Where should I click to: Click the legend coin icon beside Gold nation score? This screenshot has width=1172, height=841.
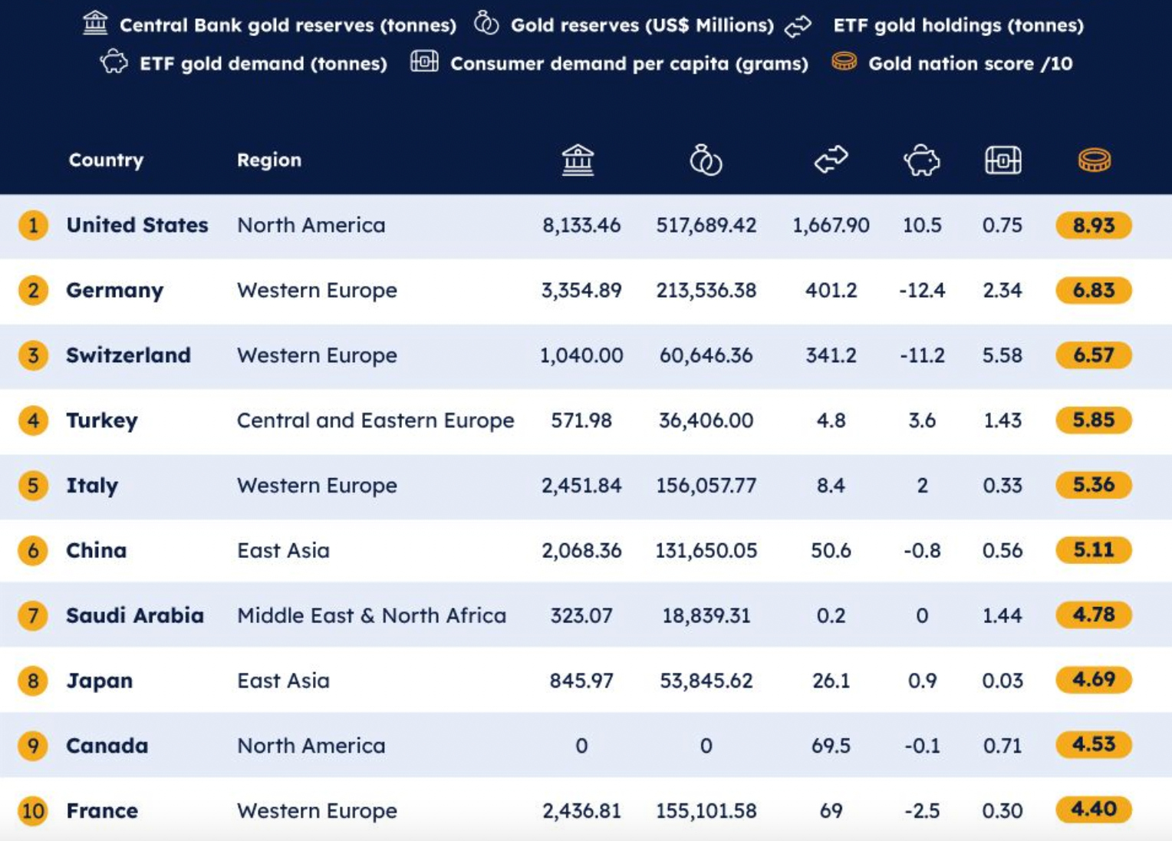[x=844, y=61]
